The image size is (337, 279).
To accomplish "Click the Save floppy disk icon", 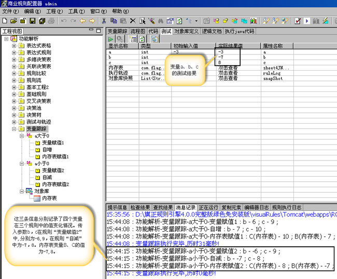I will [x=33, y=21].
